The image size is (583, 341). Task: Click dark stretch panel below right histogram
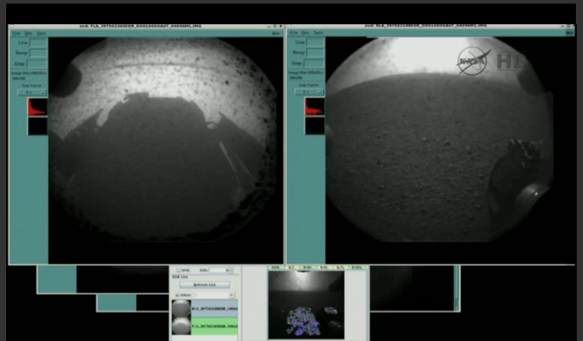pos(314,126)
